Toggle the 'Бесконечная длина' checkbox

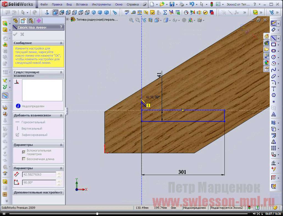(x=24, y=159)
